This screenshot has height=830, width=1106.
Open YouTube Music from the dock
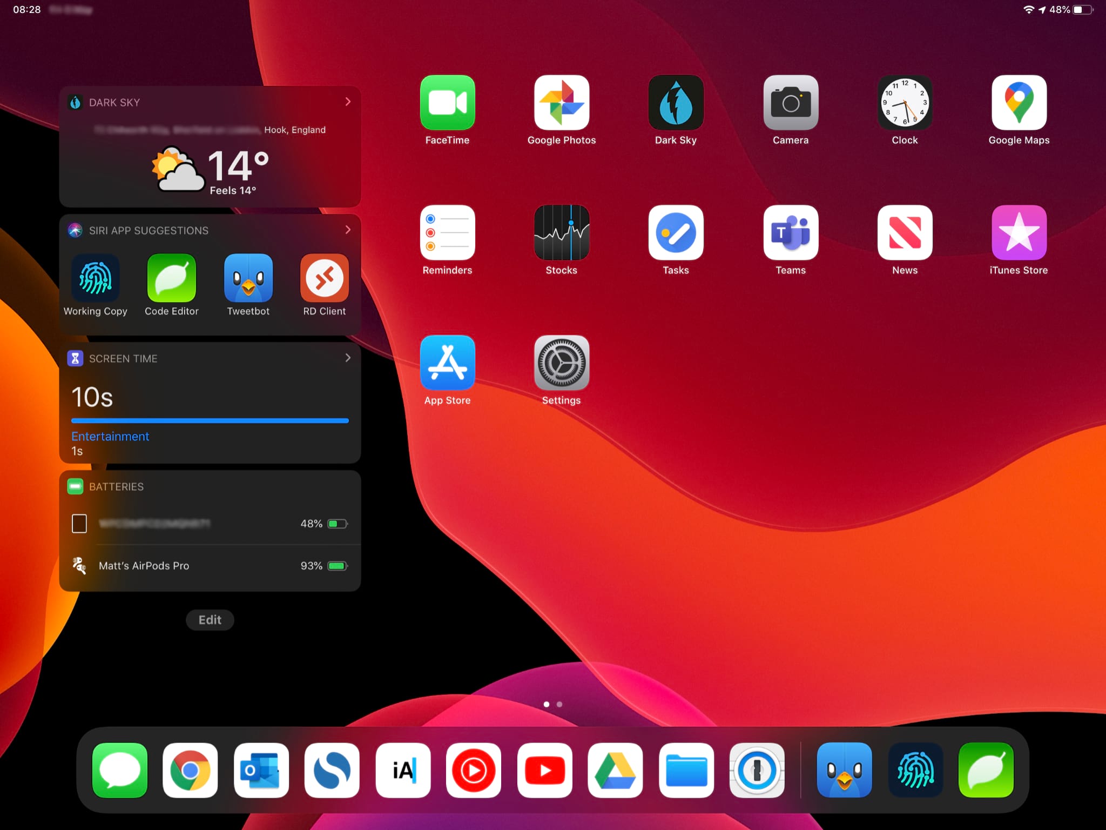tap(474, 771)
